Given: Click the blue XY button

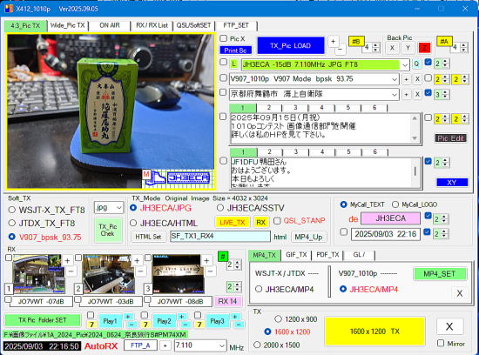Looking at the screenshot, I should point(452,183).
